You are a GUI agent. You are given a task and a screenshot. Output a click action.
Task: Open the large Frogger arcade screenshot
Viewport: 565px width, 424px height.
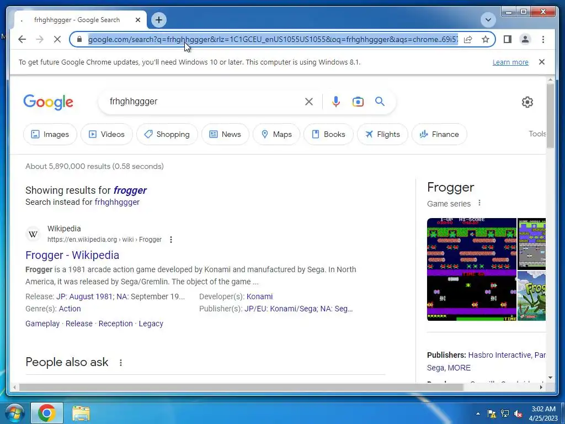coord(472,269)
